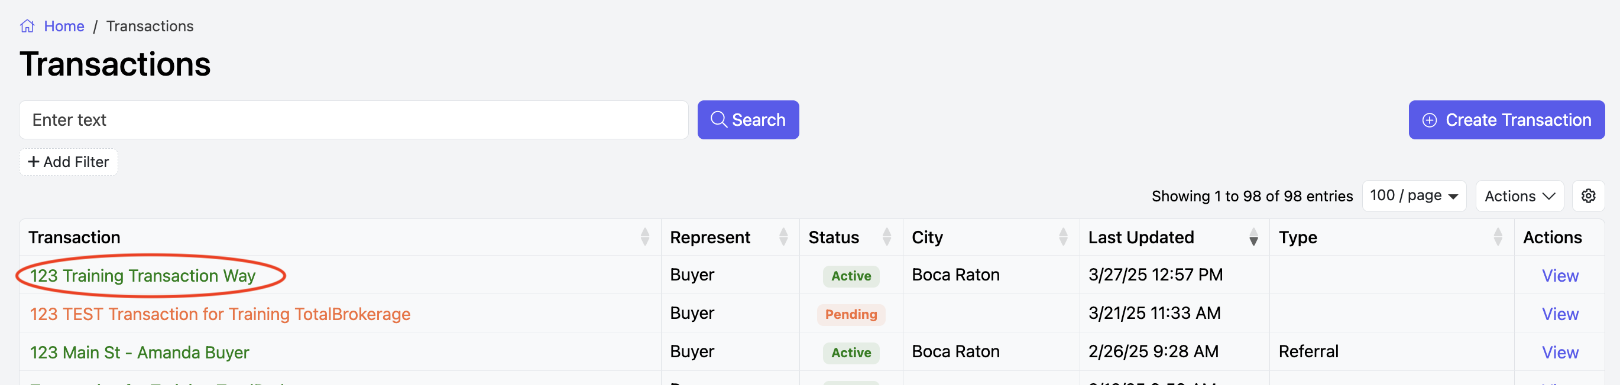Click the Add Filter button
1620x385 pixels.
(69, 162)
